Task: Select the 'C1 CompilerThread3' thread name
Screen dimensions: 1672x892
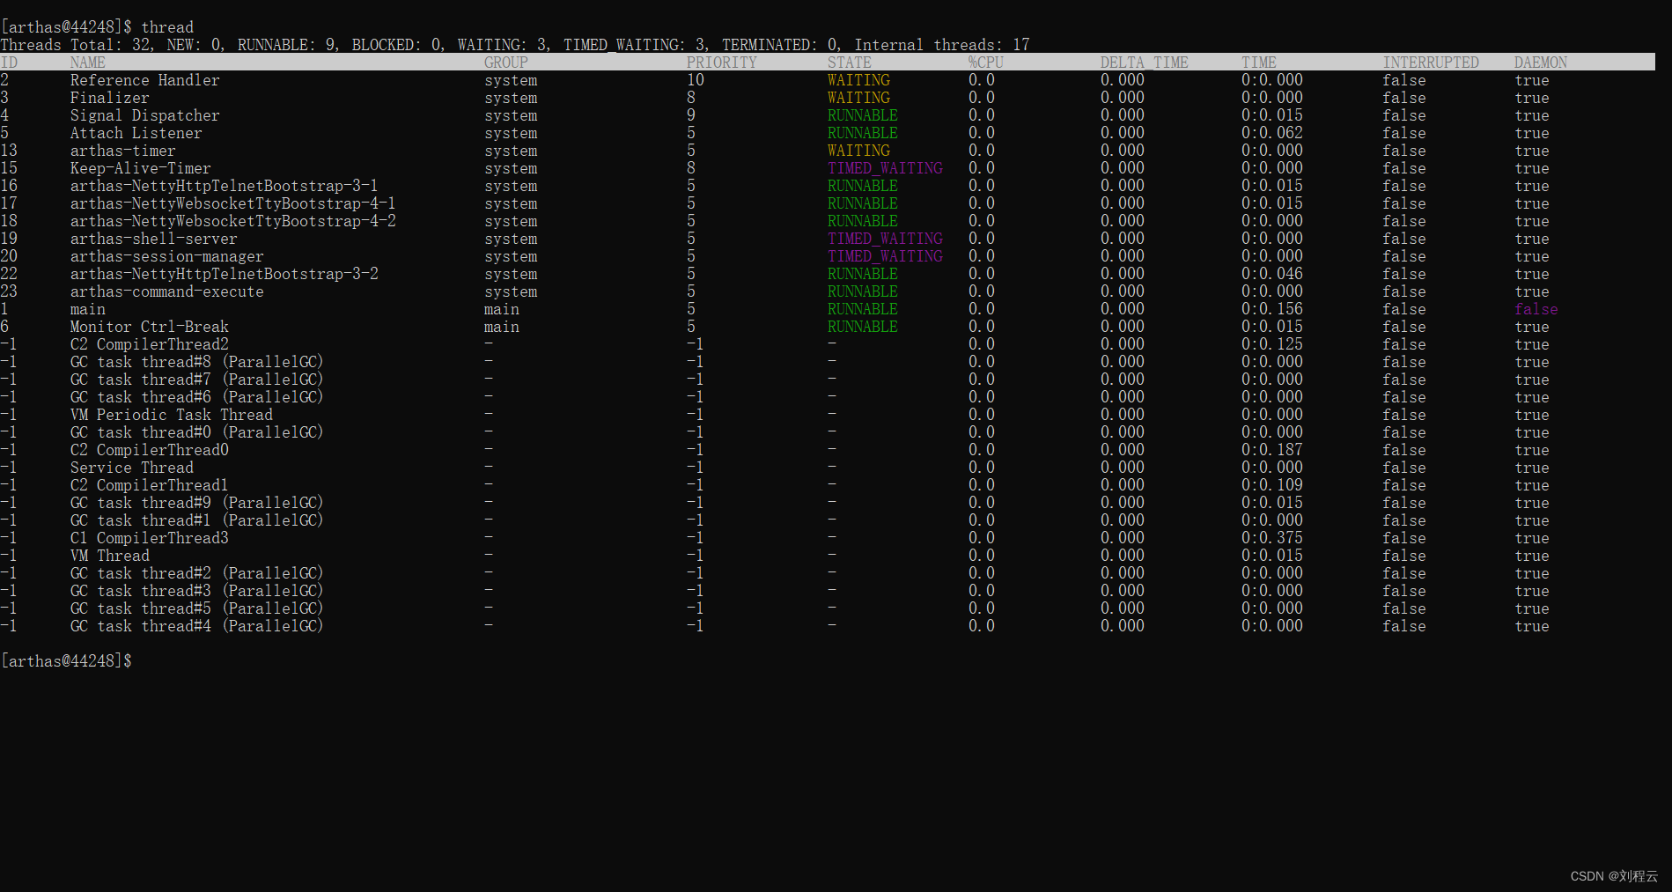Action: click(150, 538)
